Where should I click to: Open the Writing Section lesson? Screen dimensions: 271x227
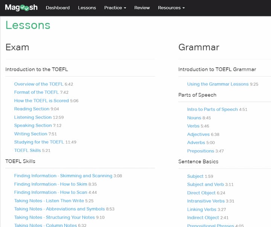point(30,134)
